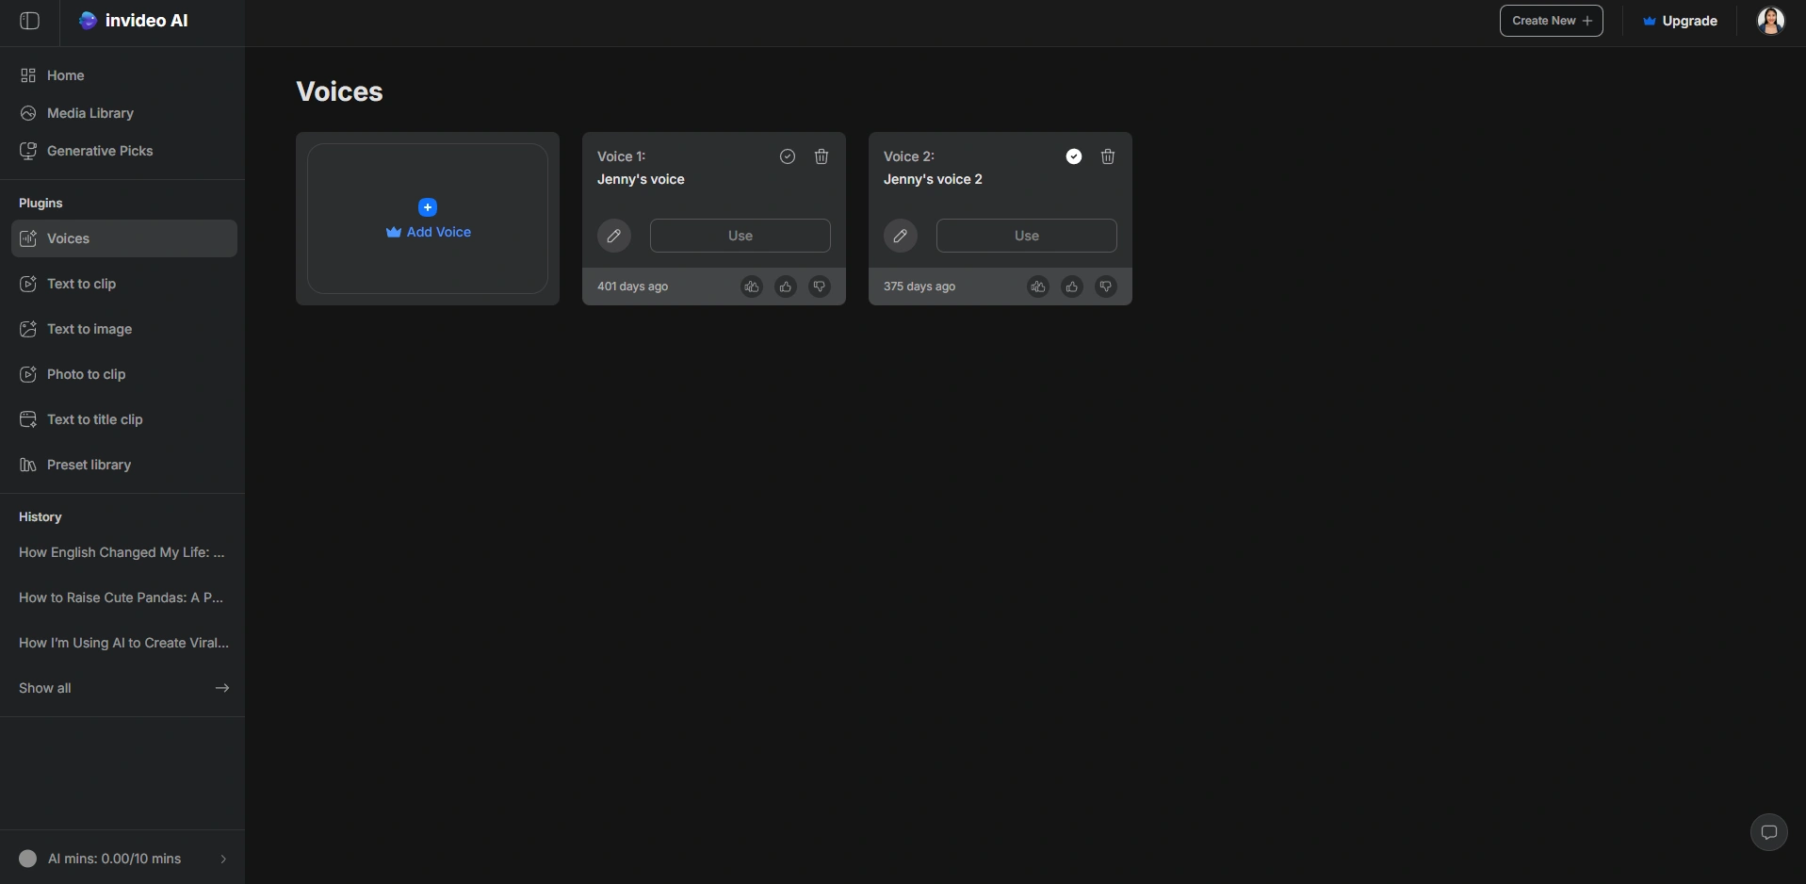This screenshot has width=1806, height=884.
Task: Open the Preset library plugin
Action: coord(123,465)
